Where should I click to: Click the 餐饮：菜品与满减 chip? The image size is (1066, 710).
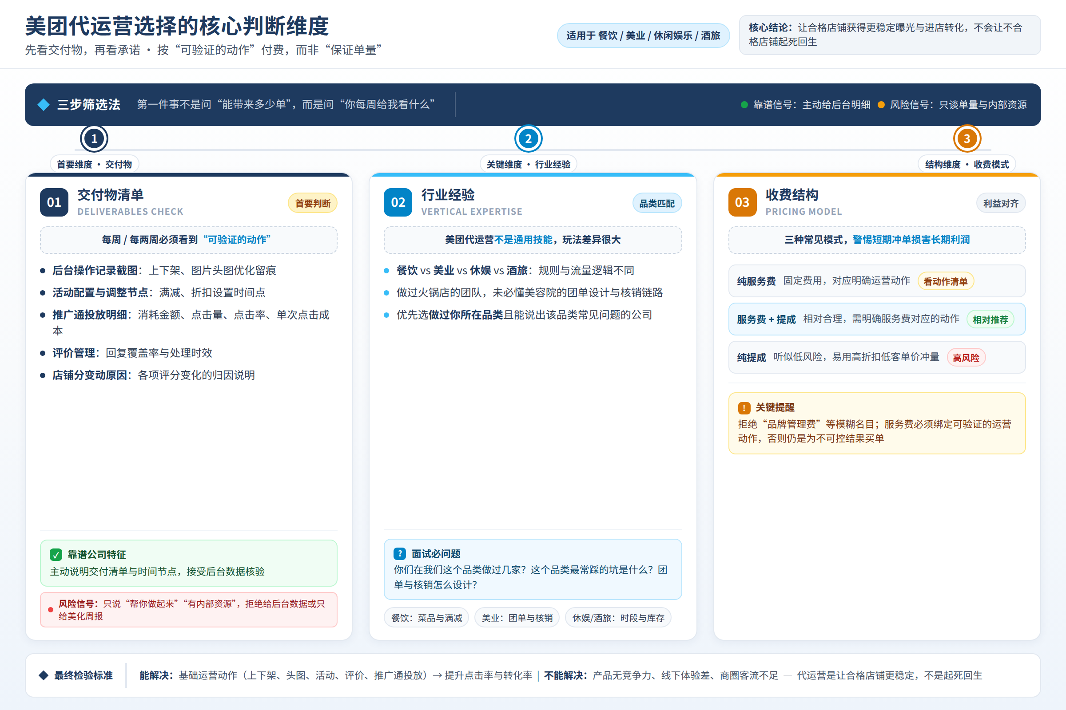(x=426, y=618)
